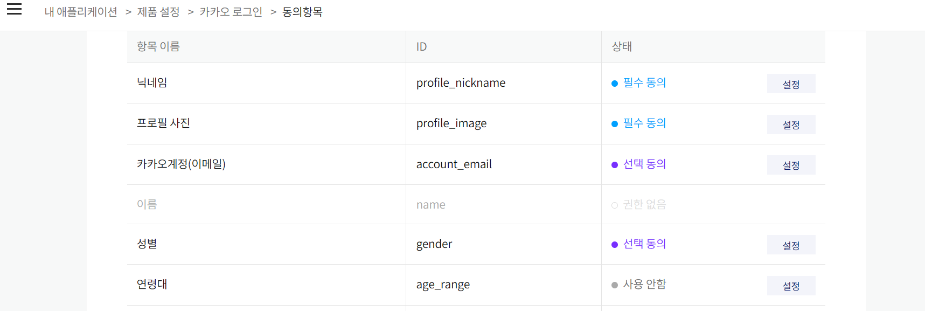The image size is (925, 311).
Task: Open 설정 for 성별 row
Action: (791, 245)
